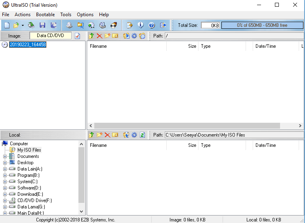Click the Mount to Virtual Drive icon
305x223 pixels.
[x=103, y=25]
